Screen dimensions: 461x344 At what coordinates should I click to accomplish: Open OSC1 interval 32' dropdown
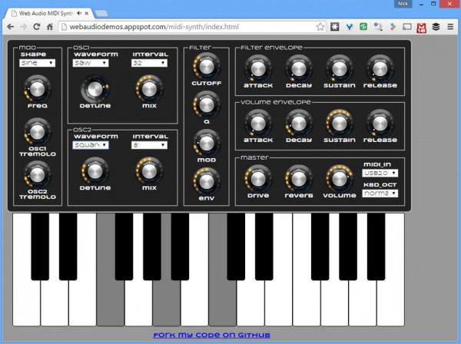tap(149, 63)
